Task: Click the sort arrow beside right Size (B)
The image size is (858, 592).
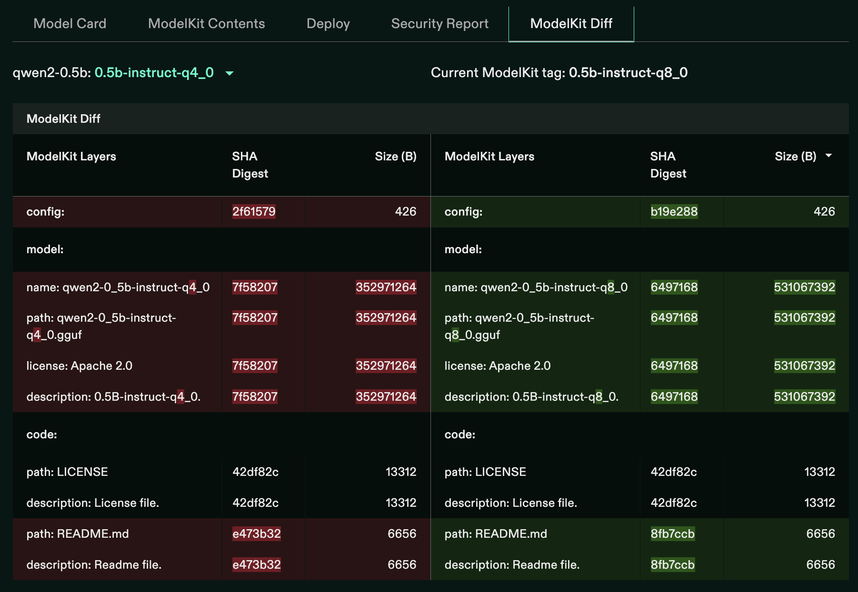Action: coord(828,156)
